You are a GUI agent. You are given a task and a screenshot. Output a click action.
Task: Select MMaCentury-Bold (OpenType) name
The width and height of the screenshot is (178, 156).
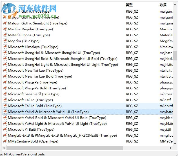pyautogui.click(x=33, y=141)
